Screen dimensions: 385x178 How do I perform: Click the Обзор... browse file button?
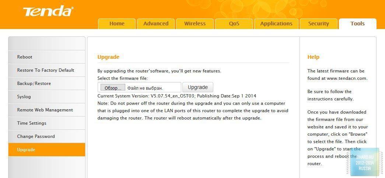pos(113,88)
